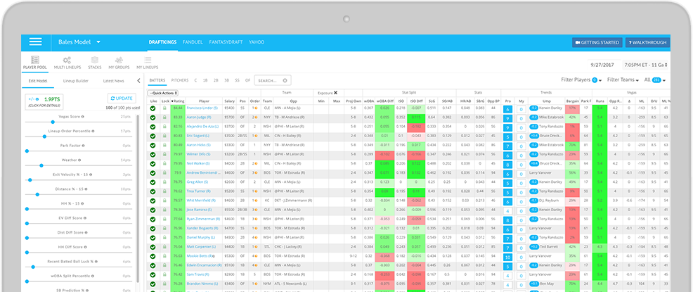This screenshot has height=292, width=693.
Task: Switch to the FantasyDraft site tab
Action: tap(226, 42)
